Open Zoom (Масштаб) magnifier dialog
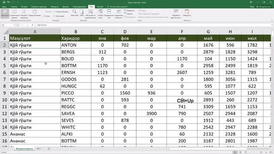The height and width of the screenshot is (154, 274). click(x=74, y=13)
